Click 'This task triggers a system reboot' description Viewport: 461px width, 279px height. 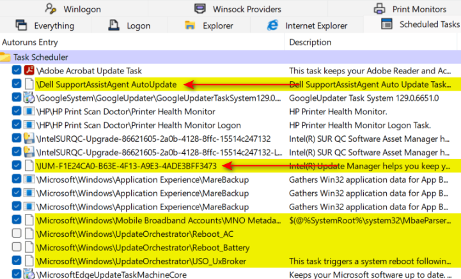pos(370,261)
